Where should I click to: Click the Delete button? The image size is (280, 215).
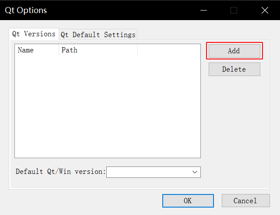pyautogui.click(x=234, y=69)
